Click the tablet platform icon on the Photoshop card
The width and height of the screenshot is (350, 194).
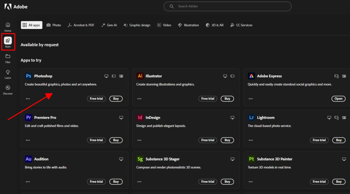click(x=113, y=76)
